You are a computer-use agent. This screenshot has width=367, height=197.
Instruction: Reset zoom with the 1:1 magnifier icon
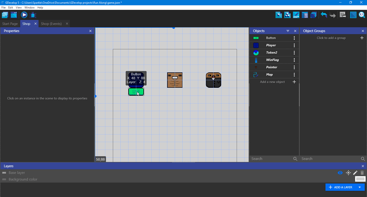[362, 15]
